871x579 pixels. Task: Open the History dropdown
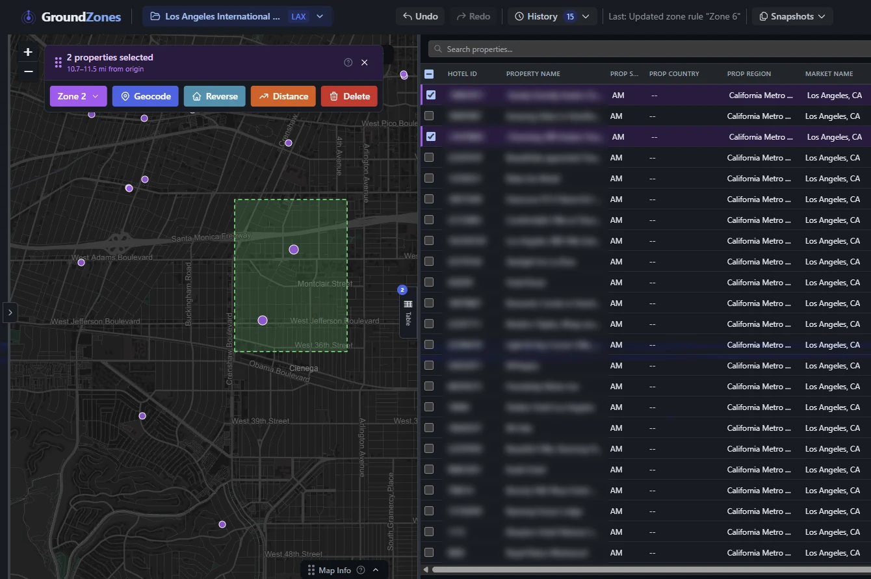pos(552,16)
